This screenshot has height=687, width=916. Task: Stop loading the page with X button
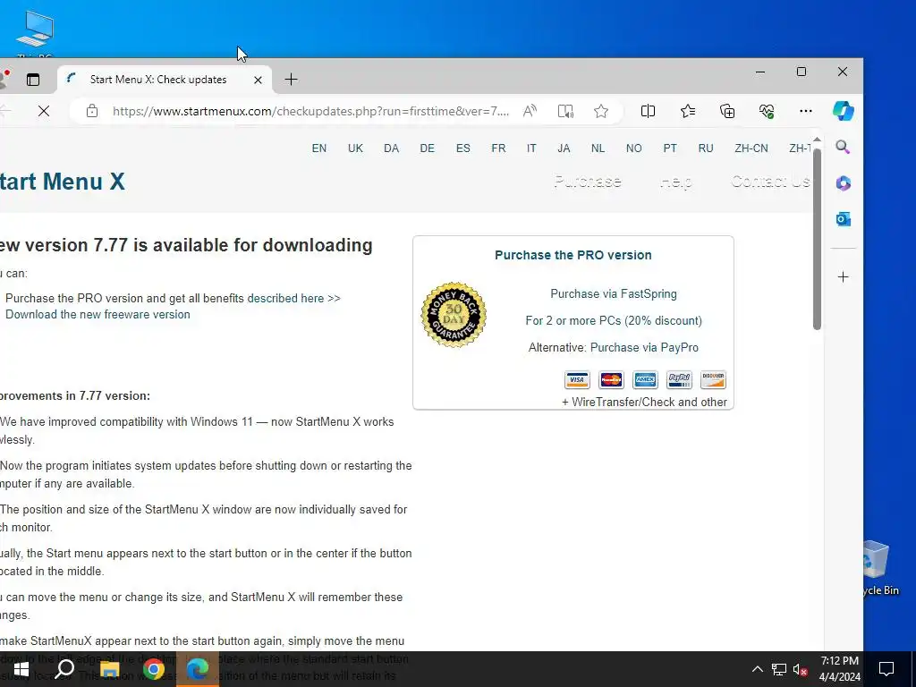(x=44, y=111)
